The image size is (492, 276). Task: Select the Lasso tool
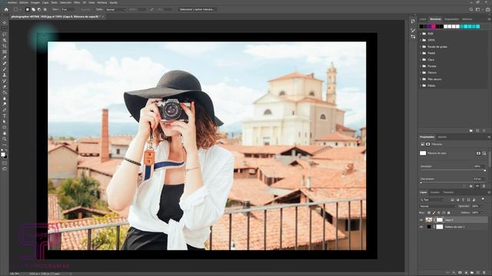(x=5, y=34)
